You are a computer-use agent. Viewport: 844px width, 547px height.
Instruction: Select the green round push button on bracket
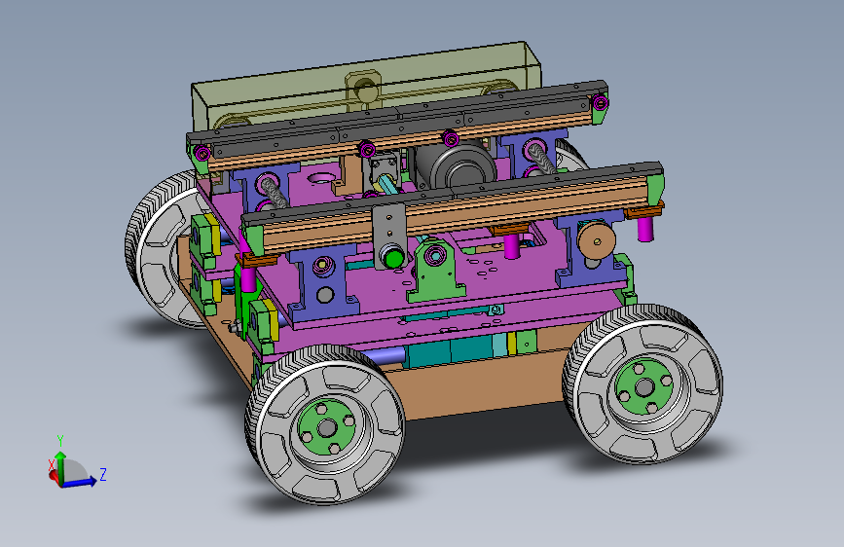[393, 259]
